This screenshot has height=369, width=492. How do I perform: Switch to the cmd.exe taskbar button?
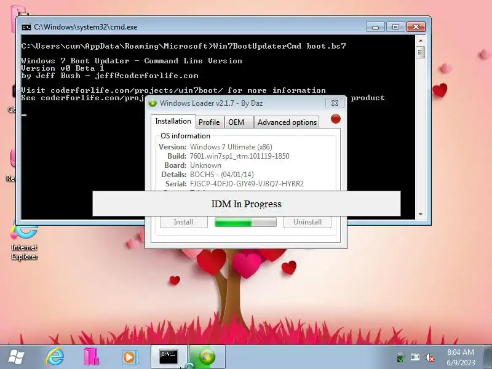(x=169, y=357)
